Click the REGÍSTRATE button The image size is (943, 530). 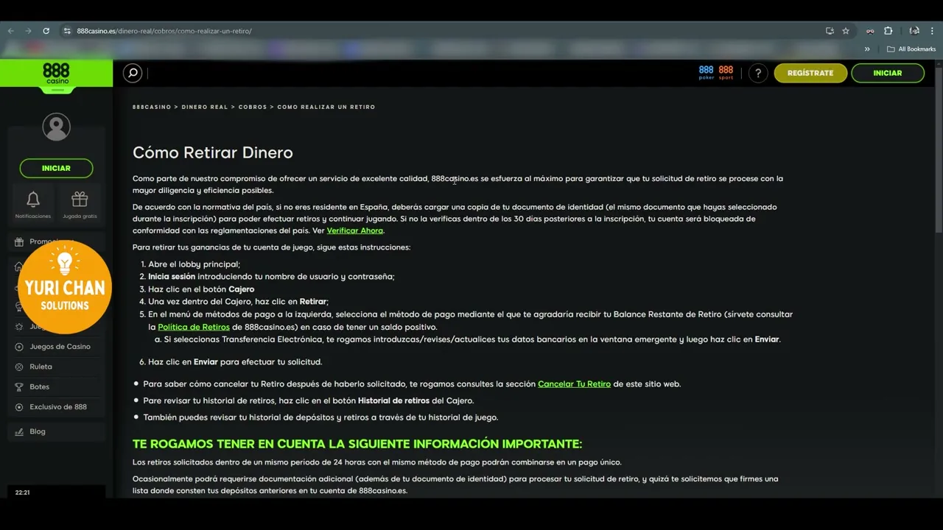(x=810, y=73)
